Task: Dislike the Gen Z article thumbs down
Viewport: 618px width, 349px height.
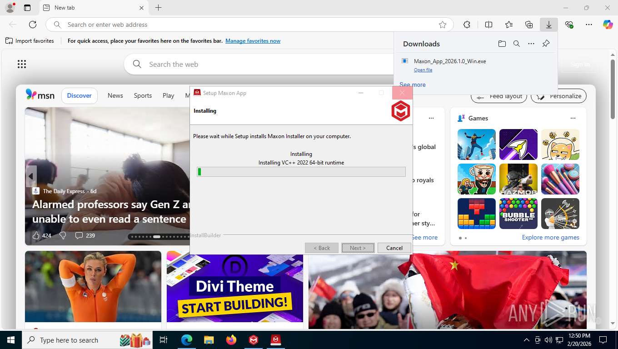Action: pyautogui.click(x=63, y=235)
